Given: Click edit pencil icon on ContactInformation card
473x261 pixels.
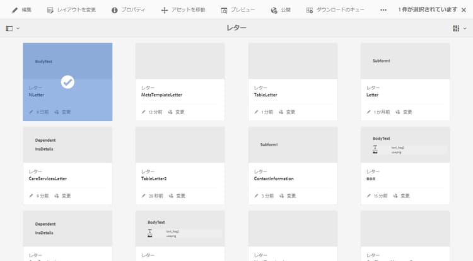Looking at the screenshot, I should coord(256,195).
